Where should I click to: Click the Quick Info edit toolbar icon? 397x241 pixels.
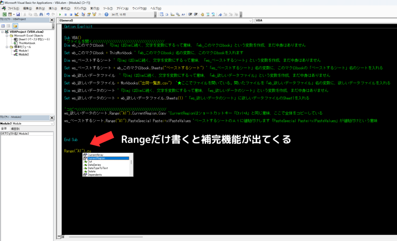coord(173,14)
